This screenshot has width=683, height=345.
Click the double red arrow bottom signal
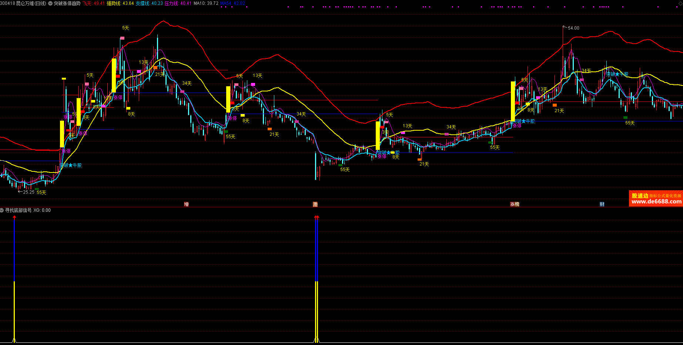(x=317, y=218)
